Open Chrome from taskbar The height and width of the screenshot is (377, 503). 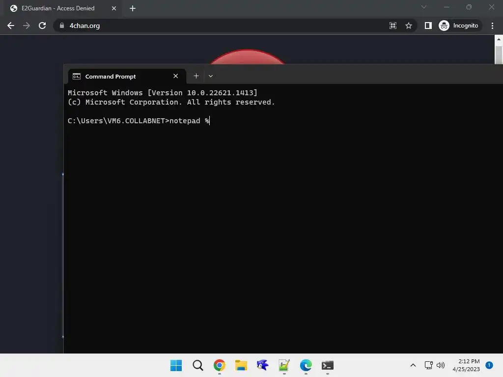coord(220,365)
